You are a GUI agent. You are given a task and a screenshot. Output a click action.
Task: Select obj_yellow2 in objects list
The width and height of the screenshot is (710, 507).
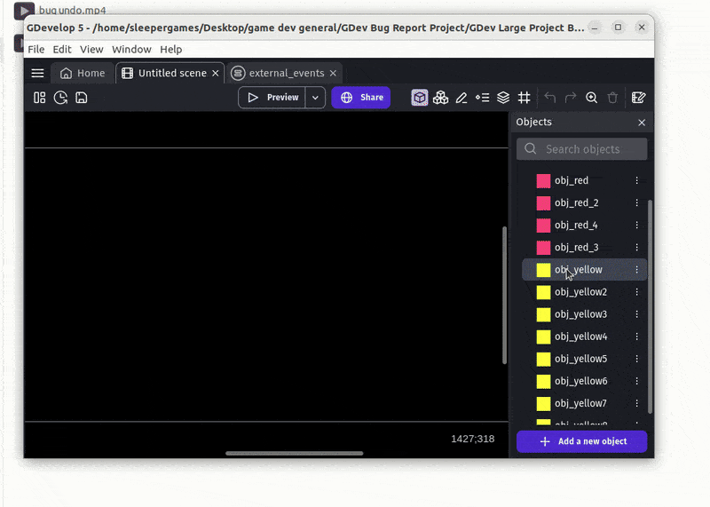585,292
